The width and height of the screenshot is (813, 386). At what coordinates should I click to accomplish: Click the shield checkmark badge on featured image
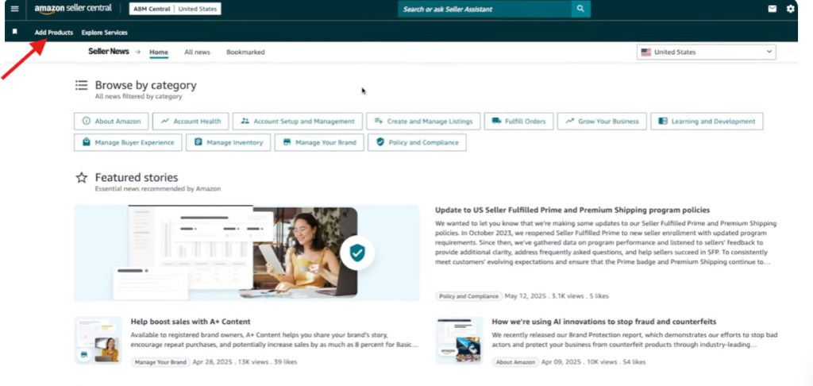click(357, 253)
